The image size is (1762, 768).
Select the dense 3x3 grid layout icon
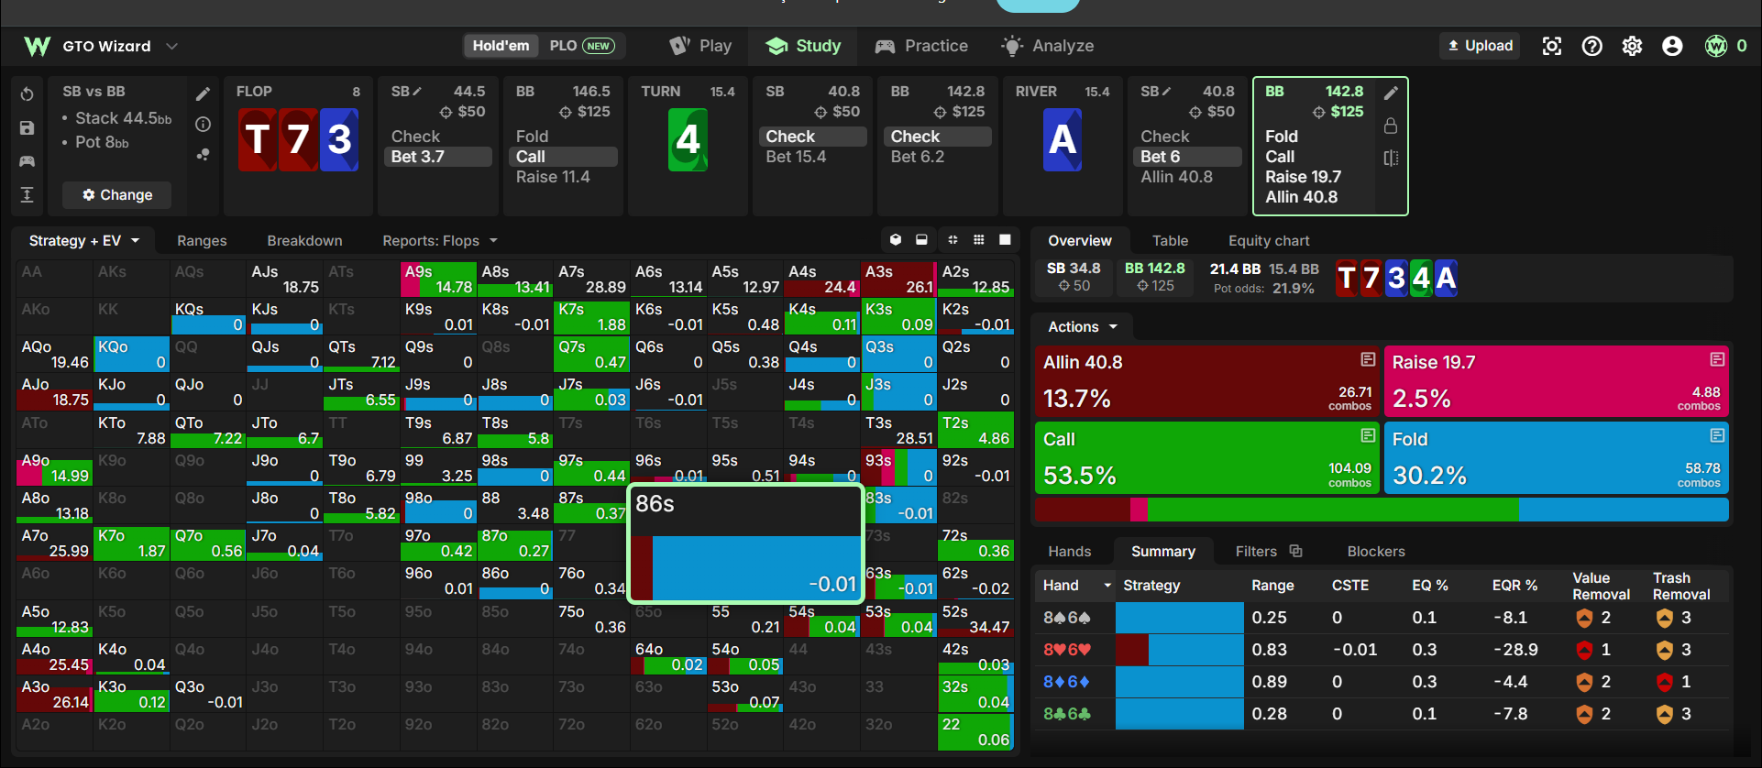978,240
